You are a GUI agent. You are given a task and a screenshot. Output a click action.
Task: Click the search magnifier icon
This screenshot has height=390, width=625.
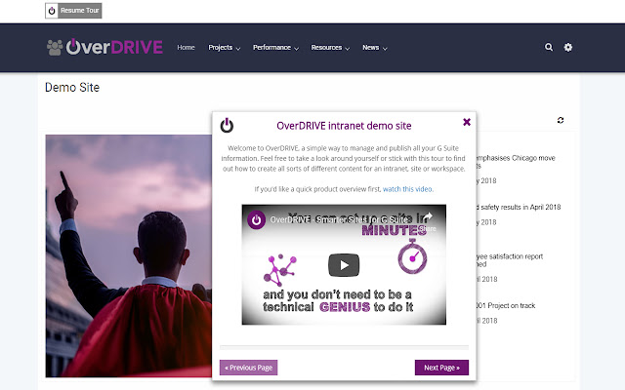click(549, 47)
